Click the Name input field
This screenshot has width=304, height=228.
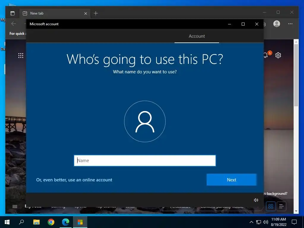coord(145,161)
